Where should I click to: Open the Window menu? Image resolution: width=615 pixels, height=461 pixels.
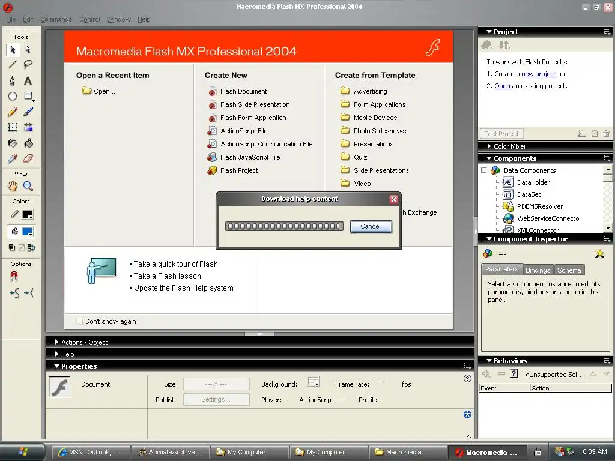[x=118, y=19]
